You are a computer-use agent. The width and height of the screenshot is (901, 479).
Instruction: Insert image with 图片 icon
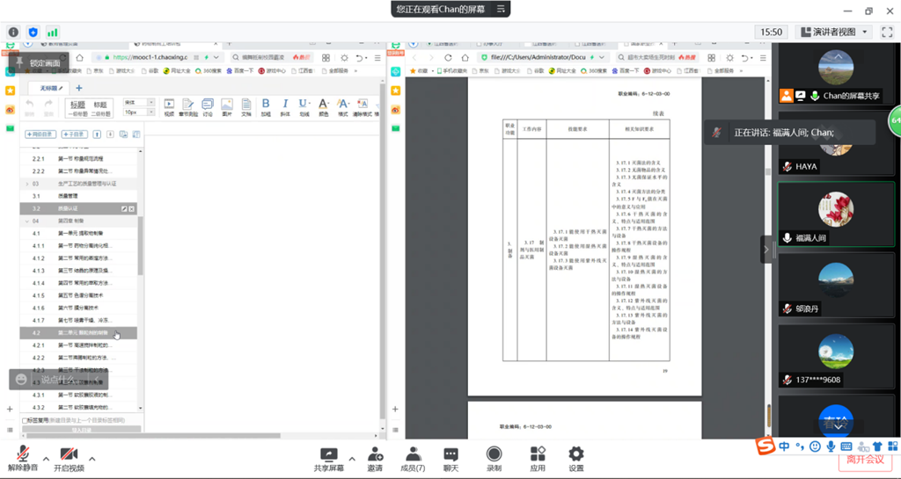pyautogui.click(x=227, y=106)
